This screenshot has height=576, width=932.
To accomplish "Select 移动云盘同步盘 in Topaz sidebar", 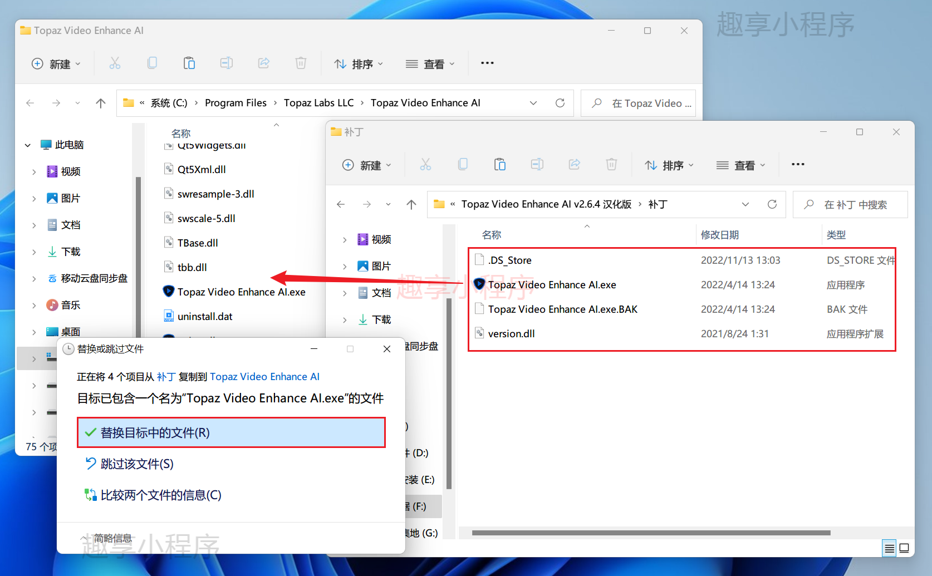I will [94, 278].
